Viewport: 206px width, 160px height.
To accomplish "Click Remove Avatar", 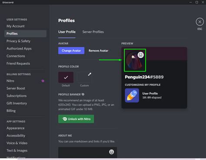I will point(99,51).
